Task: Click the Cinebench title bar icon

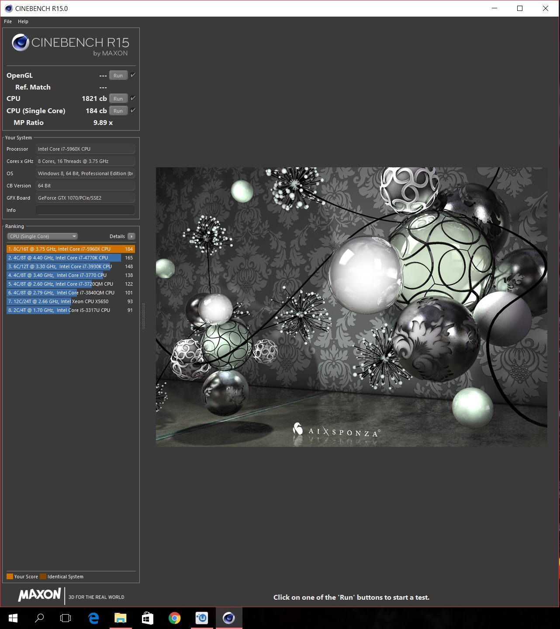Action: click(8, 8)
